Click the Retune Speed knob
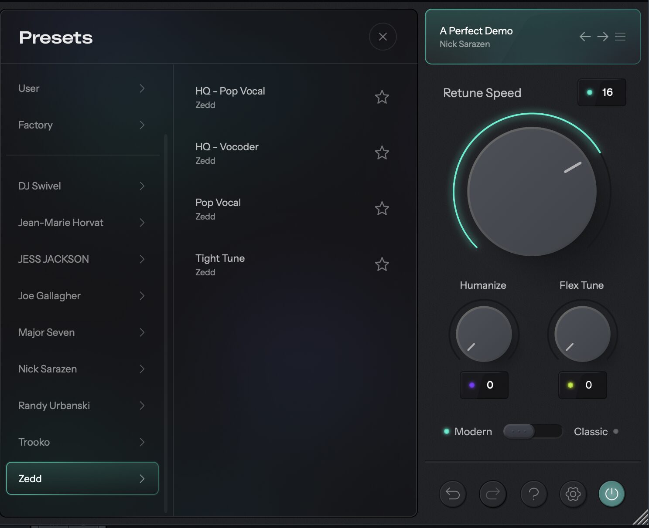 (532, 191)
